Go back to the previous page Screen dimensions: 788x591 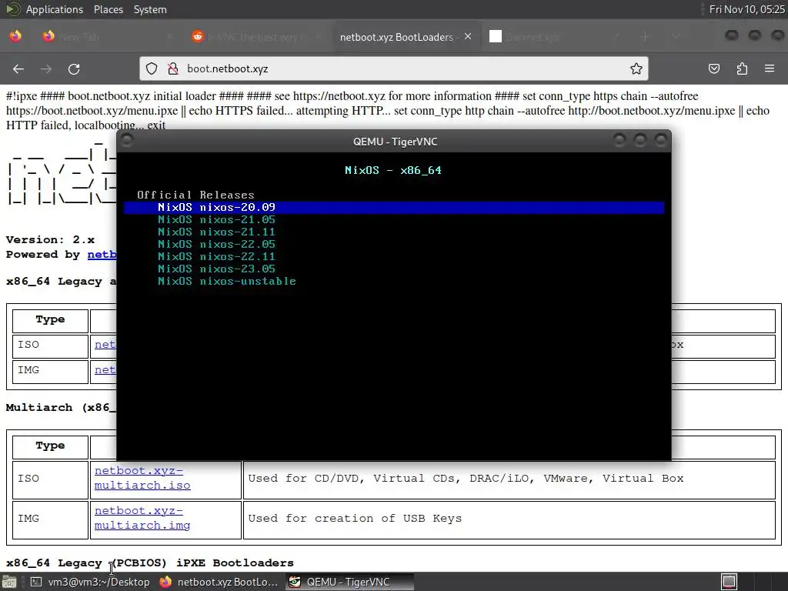coord(18,68)
